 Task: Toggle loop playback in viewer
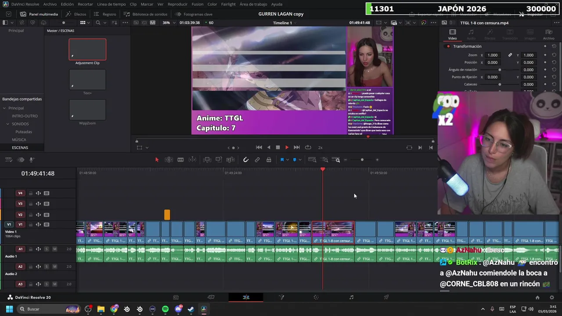click(308, 147)
